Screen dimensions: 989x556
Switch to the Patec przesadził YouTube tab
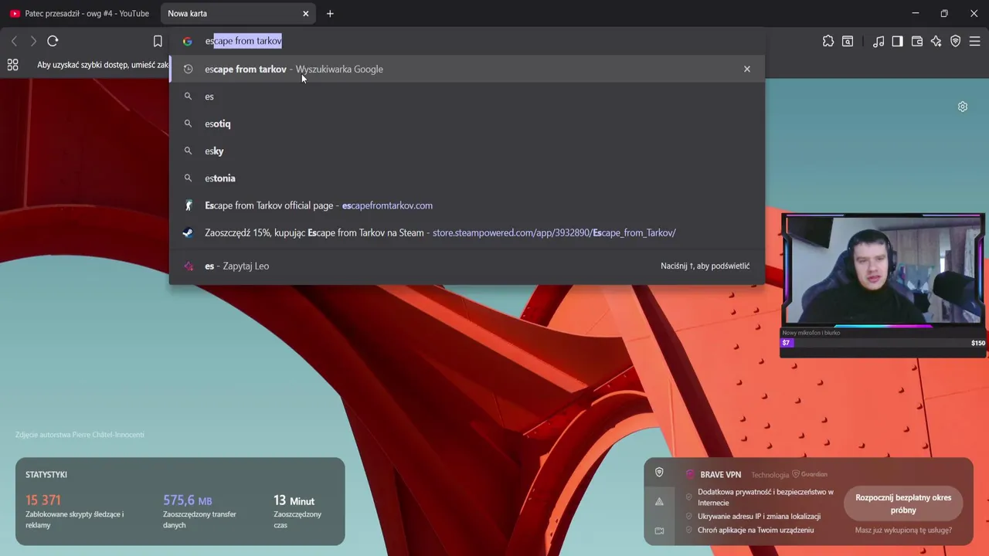click(x=80, y=13)
